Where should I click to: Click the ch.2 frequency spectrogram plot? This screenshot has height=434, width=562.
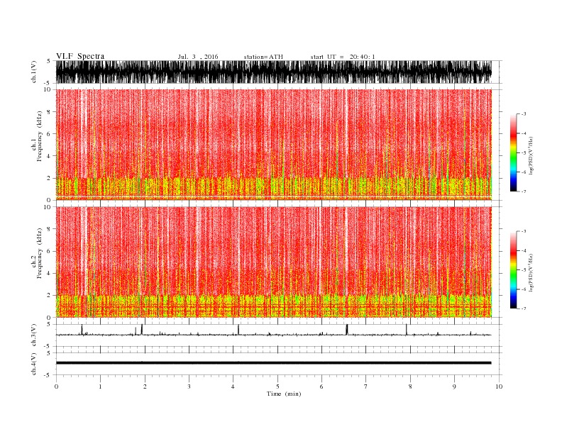point(273,262)
